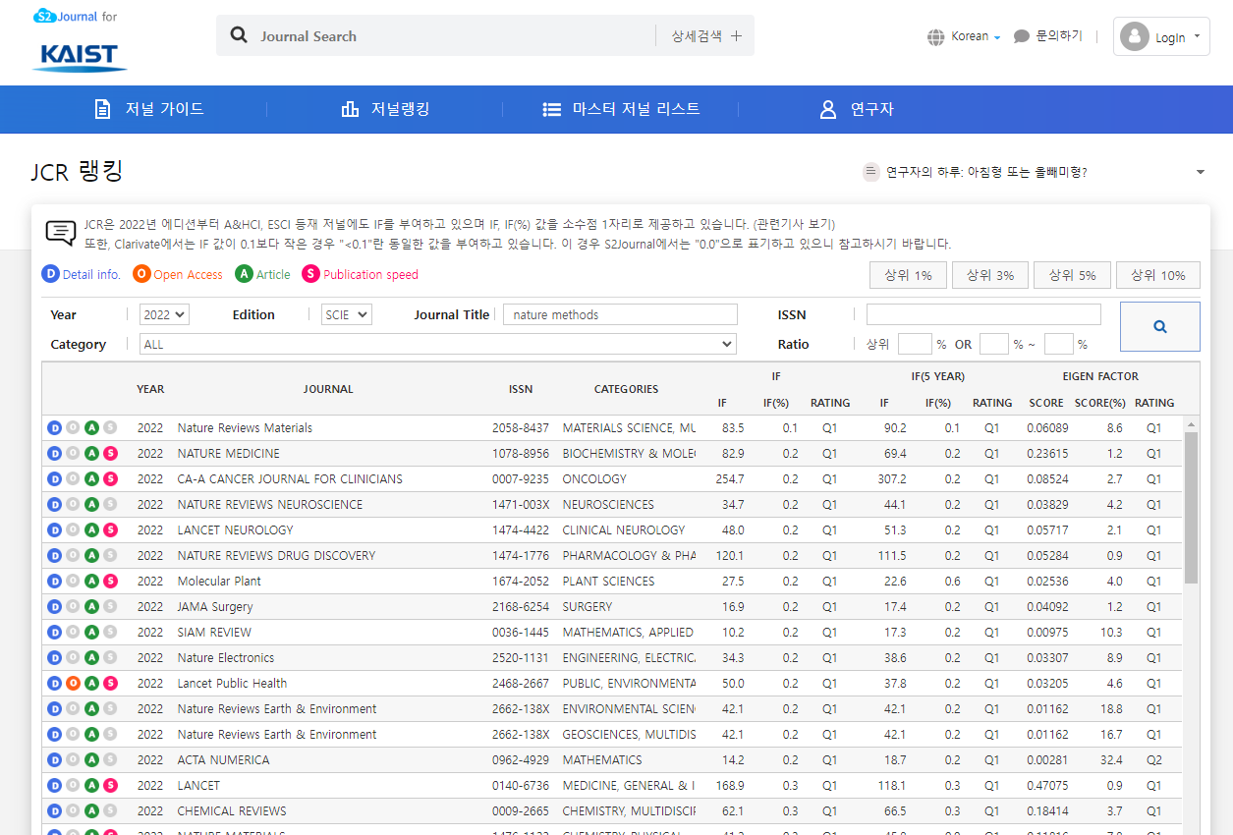Click the Q2 rating for ACTA NUMERICA

click(x=1153, y=760)
